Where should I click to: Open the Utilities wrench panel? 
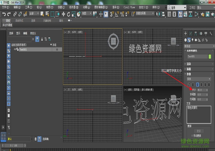tap(211, 33)
